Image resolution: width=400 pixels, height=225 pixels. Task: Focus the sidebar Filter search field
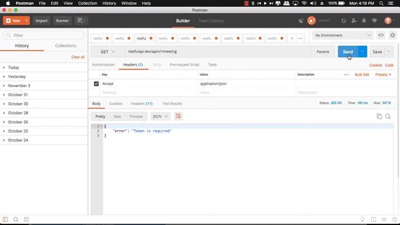(x=44, y=35)
